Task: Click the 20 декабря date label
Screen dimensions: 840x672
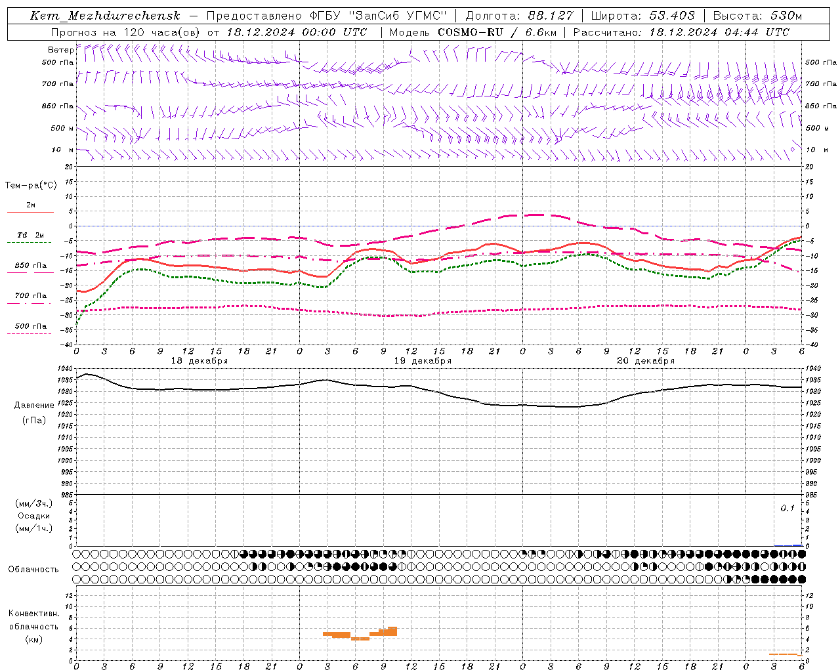Action: [x=646, y=361]
